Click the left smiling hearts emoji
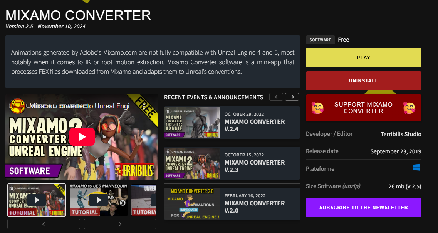438x233 pixels. click(317, 108)
